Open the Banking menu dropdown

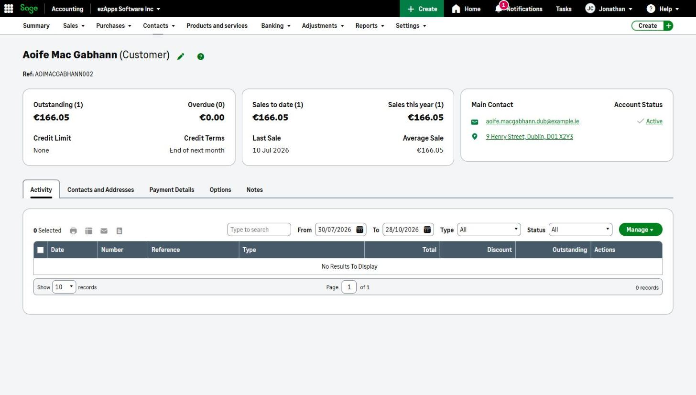click(276, 26)
